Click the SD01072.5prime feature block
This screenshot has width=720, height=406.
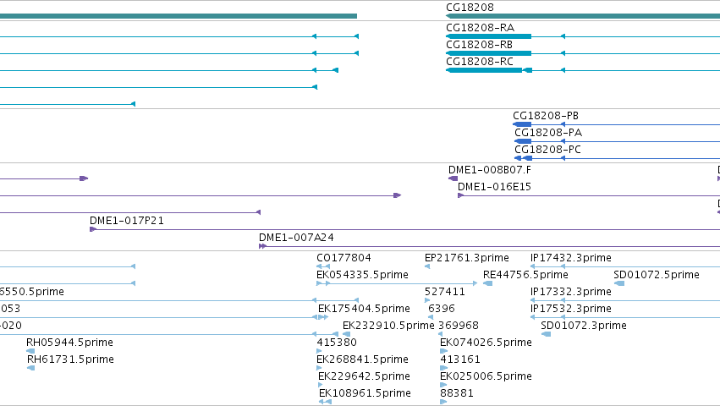619,283
